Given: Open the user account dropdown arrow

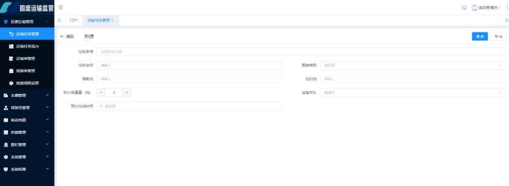Looking at the screenshot, I should click(499, 8).
